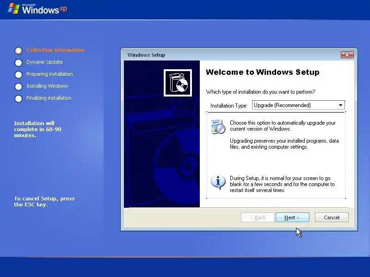Screen dimensions: 370x277
Task: Click the 'Upgrading preserves your installed programs' text
Action: [284, 144]
